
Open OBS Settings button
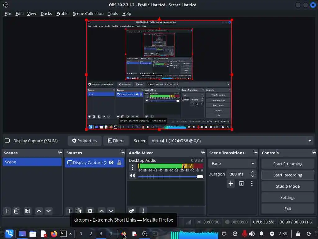(288, 197)
